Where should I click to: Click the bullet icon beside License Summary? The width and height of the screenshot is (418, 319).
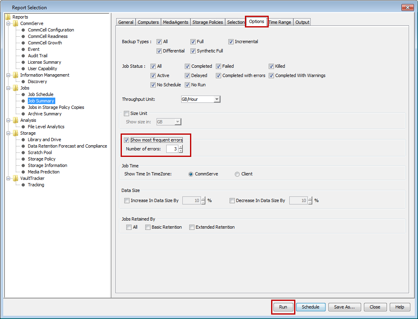[23, 62]
